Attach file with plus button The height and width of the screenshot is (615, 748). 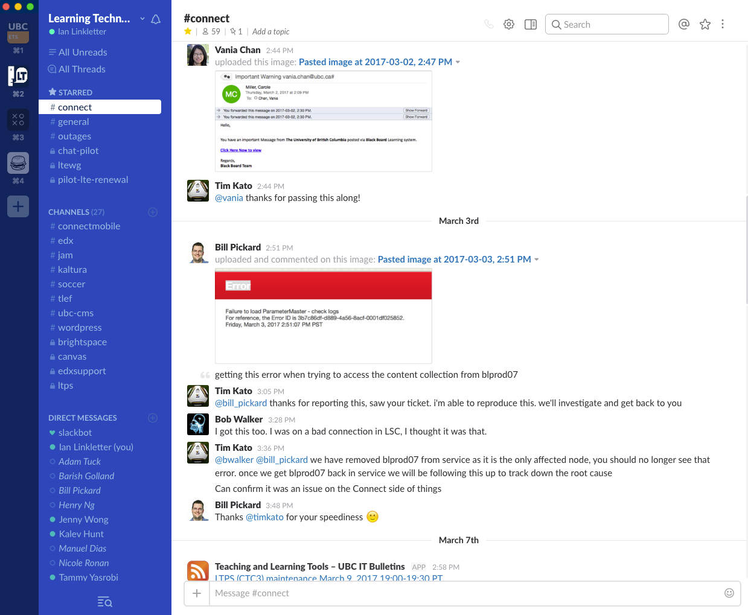point(197,593)
